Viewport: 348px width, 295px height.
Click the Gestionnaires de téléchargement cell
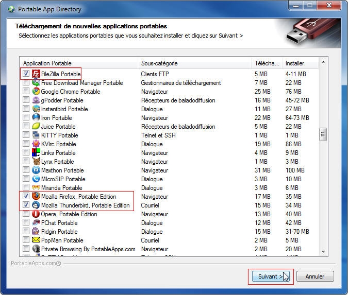point(181,83)
